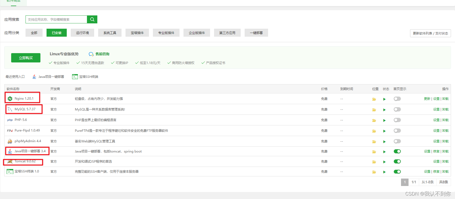Viewport: 455px width, 199px height.
Task: Select the 一键部署 category tab
Action: (256, 33)
